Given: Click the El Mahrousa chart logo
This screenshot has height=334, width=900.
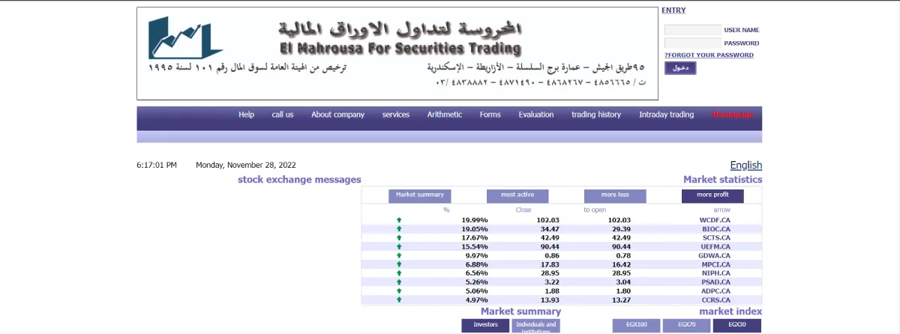Looking at the screenshot, I should (185, 37).
